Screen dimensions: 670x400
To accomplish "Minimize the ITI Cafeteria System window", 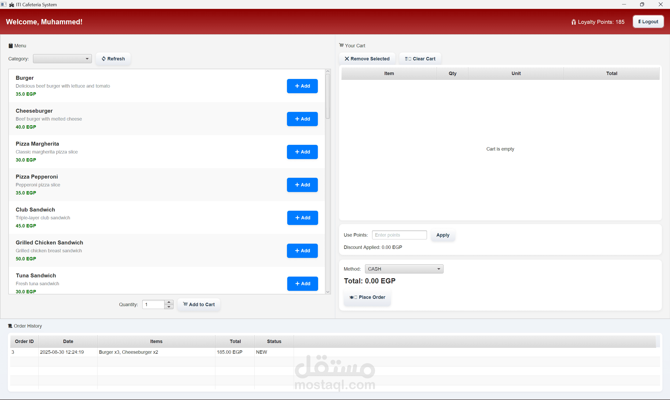I will (x=624, y=4).
